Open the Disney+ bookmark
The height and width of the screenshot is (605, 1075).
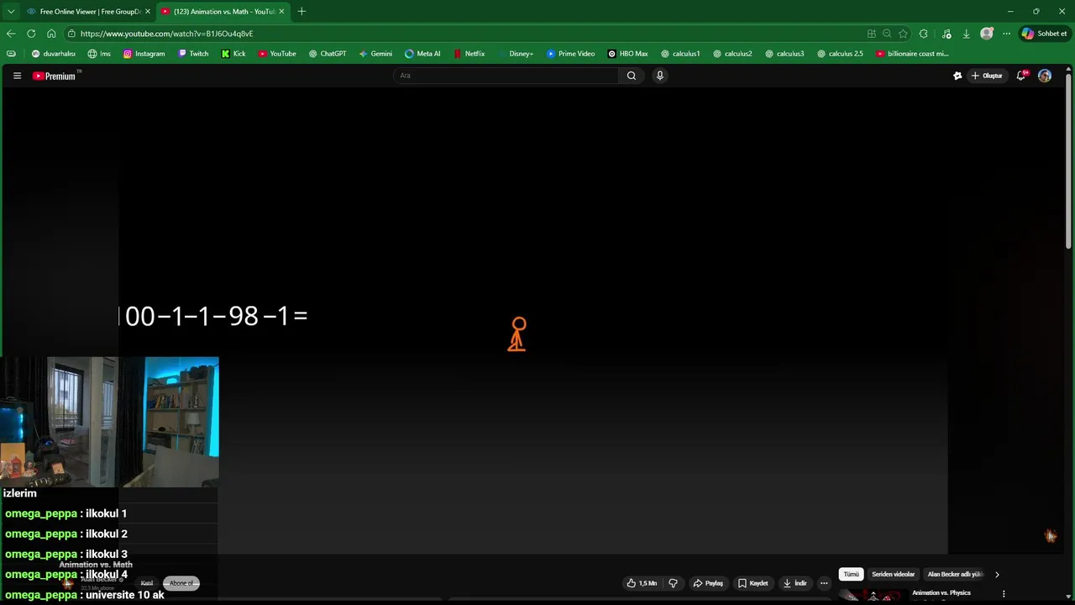pyautogui.click(x=515, y=54)
